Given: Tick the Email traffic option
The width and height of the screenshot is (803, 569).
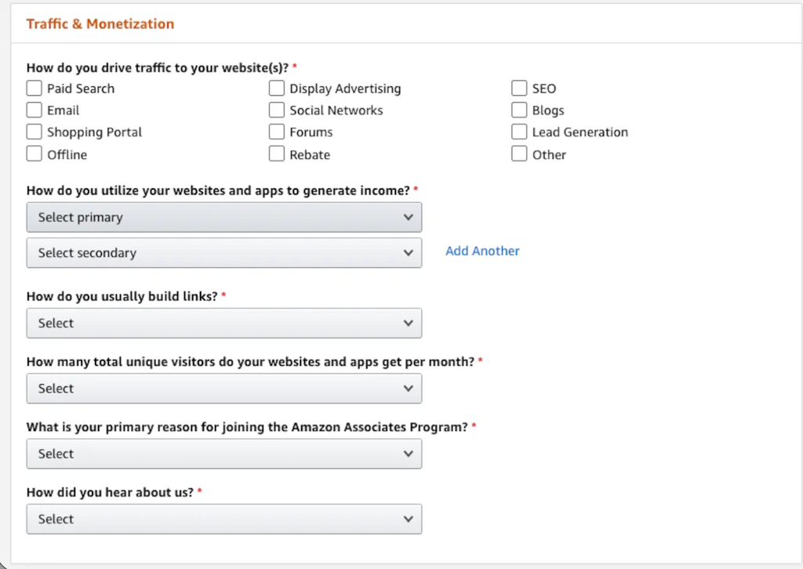Looking at the screenshot, I should (x=35, y=111).
